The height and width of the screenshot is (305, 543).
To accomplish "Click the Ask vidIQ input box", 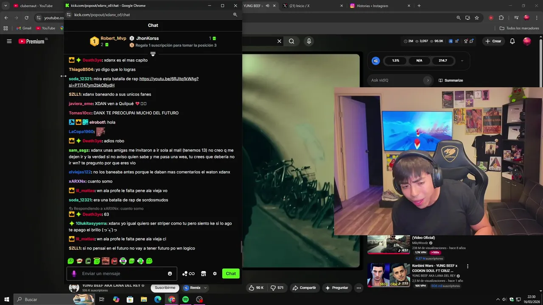I will (x=401, y=80).
